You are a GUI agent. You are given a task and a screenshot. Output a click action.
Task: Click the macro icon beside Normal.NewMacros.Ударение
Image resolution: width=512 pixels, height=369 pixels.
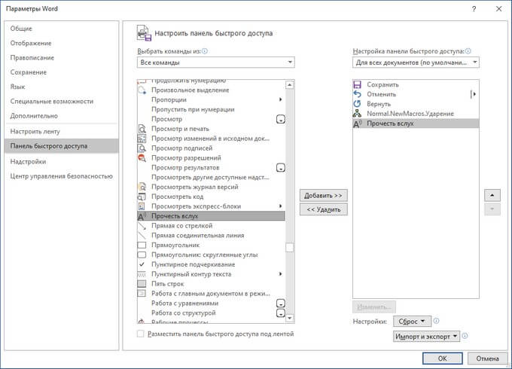click(x=357, y=114)
